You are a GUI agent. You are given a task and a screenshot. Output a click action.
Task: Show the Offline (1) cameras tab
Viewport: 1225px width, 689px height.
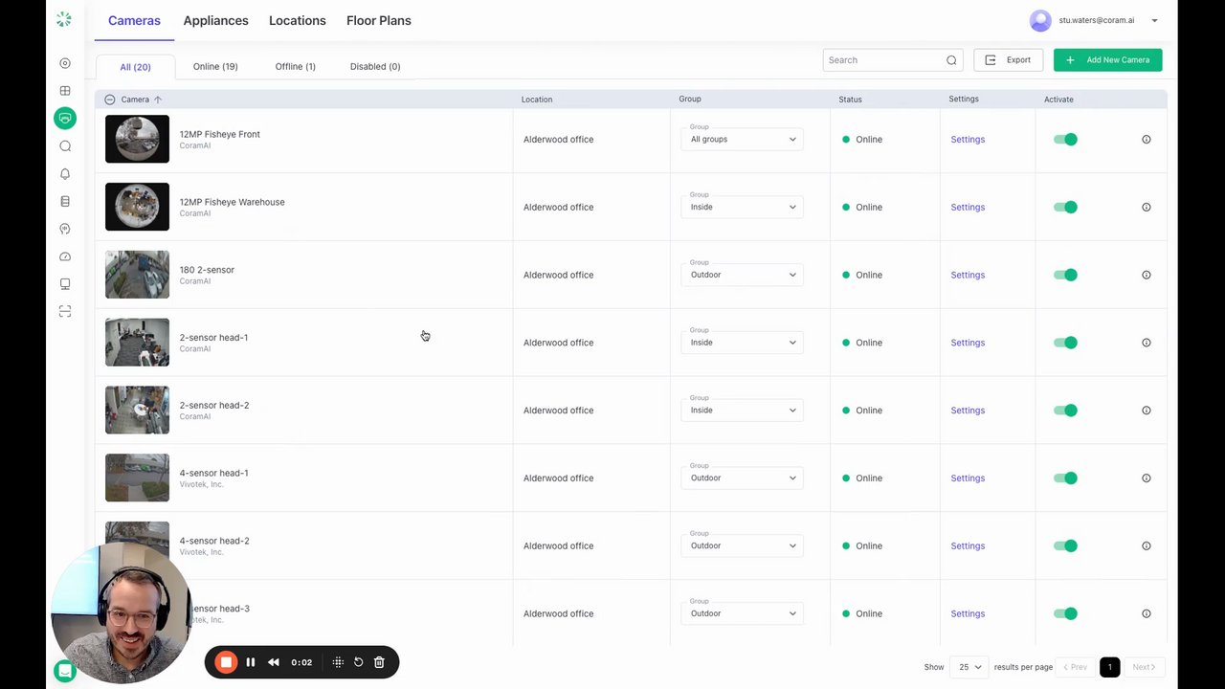295,67
